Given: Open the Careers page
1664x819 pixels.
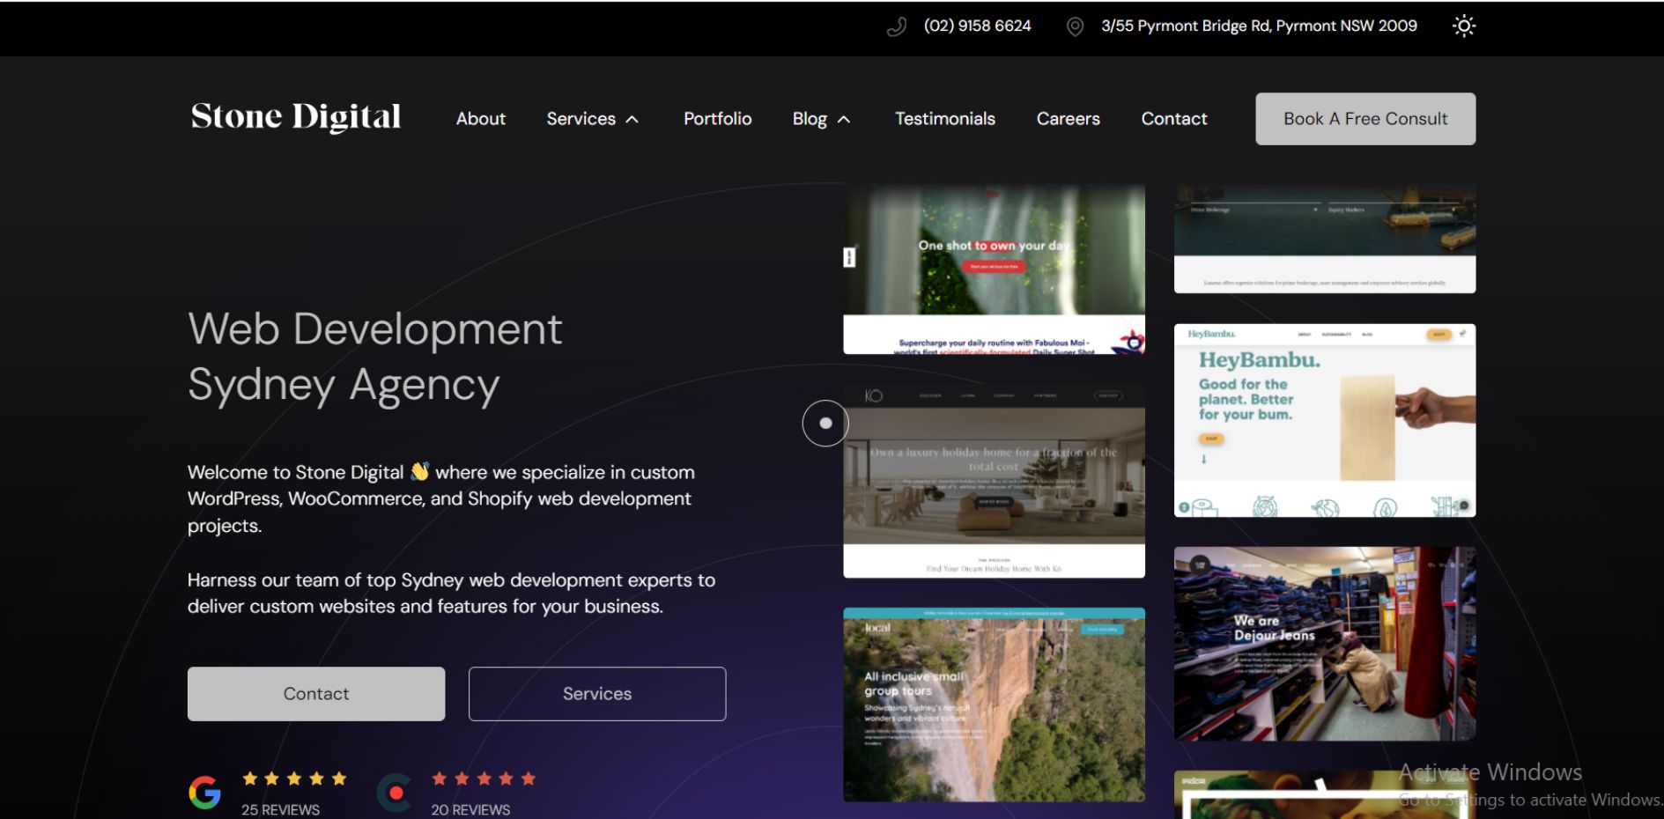Looking at the screenshot, I should pos(1069,119).
